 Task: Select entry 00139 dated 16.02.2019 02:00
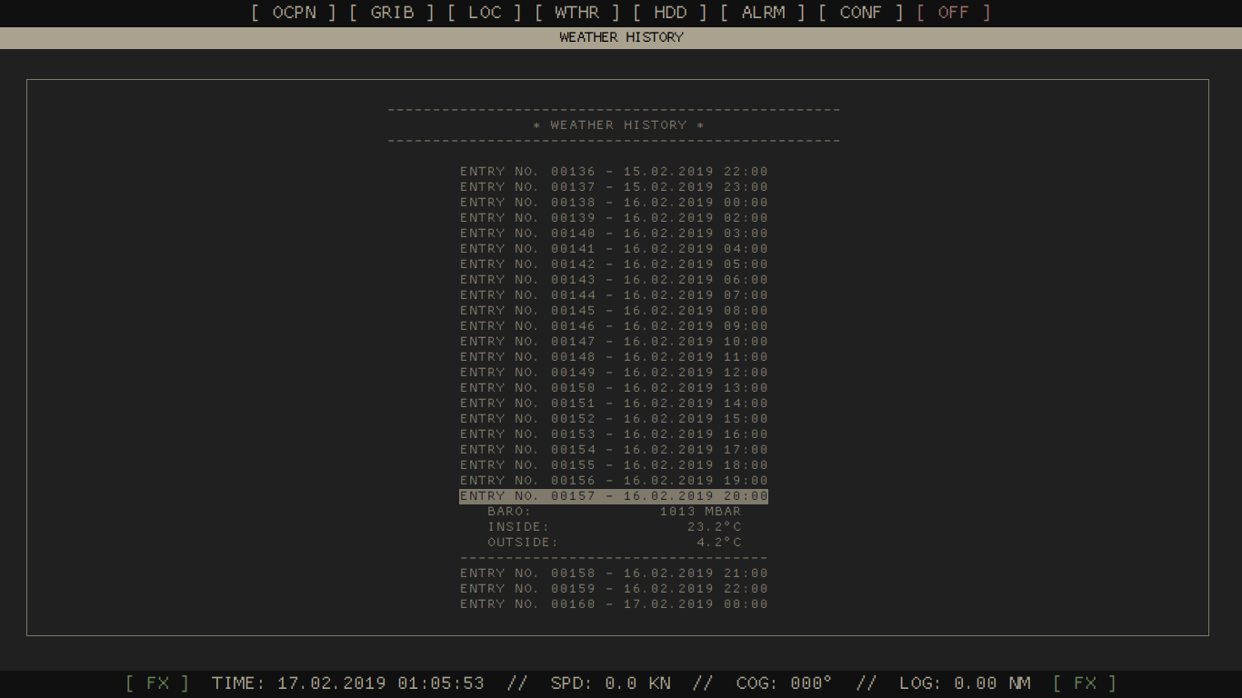[614, 218]
